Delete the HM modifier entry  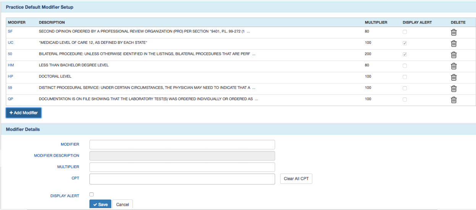click(x=453, y=66)
